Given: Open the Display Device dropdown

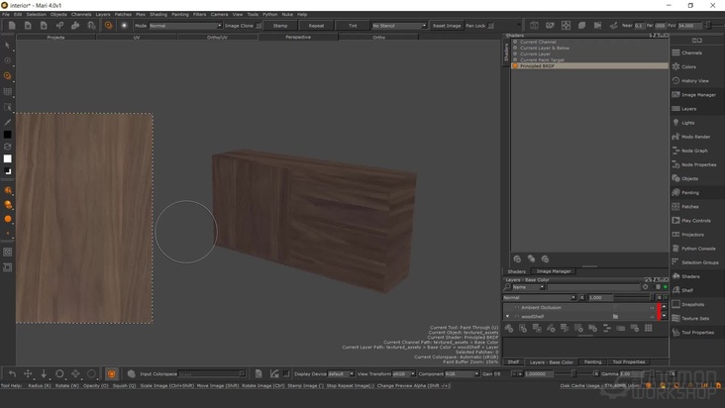Looking at the screenshot, I should click(x=341, y=373).
